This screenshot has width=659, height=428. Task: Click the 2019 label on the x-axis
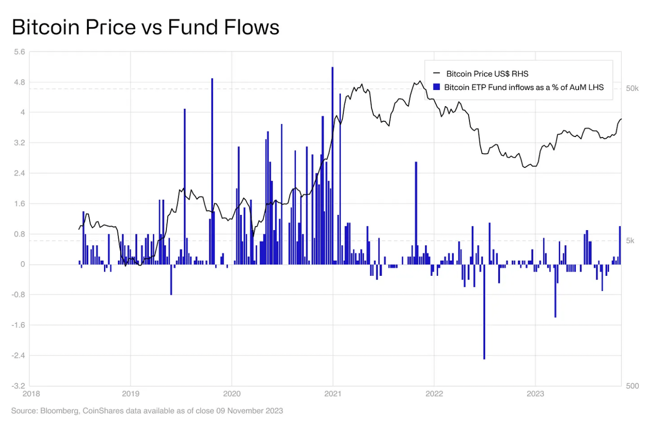[131, 394]
